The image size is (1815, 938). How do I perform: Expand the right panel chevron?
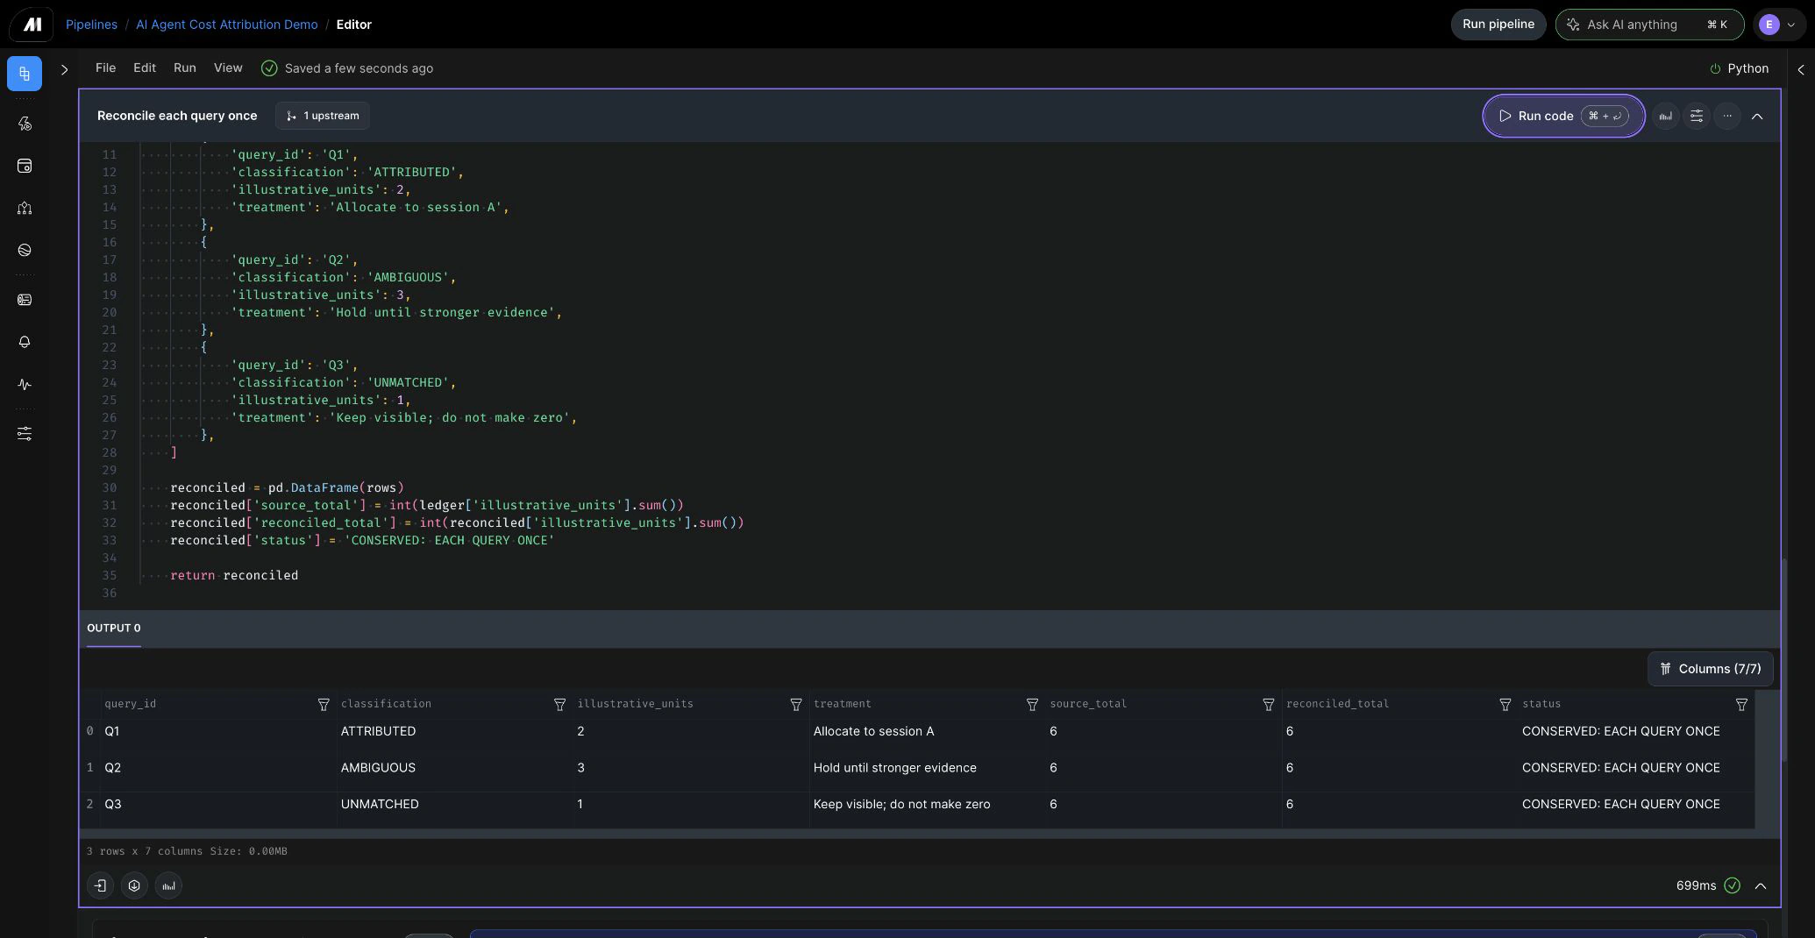pyautogui.click(x=1801, y=69)
